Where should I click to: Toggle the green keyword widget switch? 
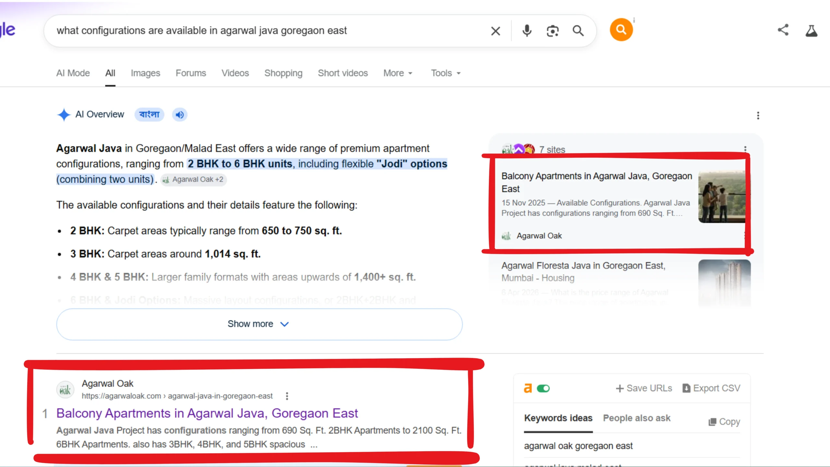[x=543, y=388]
